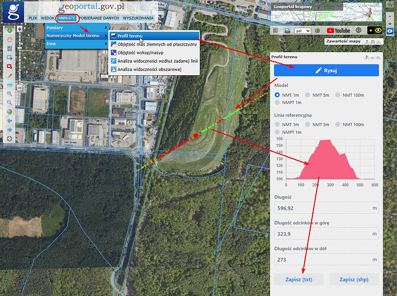The width and height of the screenshot is (397, 296).
Task: Click Długość odcinków w górę field
Action: [327, 234]
